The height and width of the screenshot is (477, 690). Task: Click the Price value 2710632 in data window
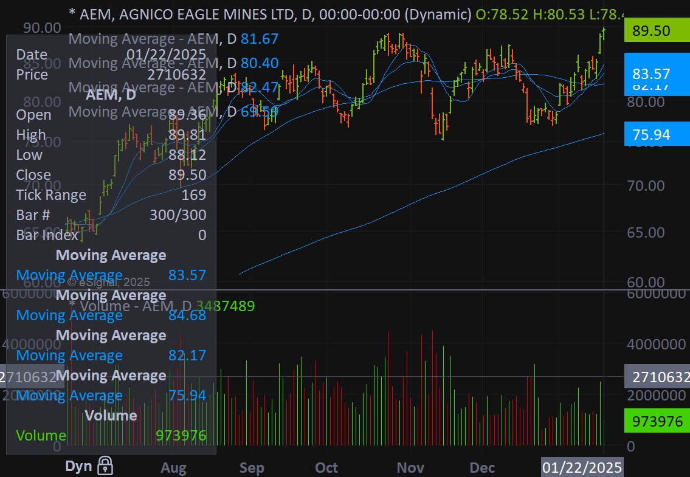pos(176,74)
